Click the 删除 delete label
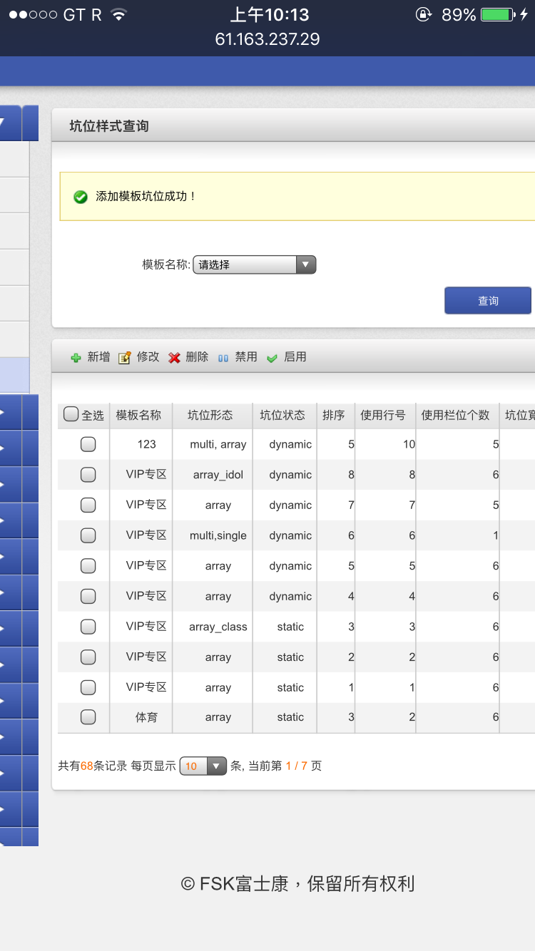The image size is (535, 951). point(197,357)
